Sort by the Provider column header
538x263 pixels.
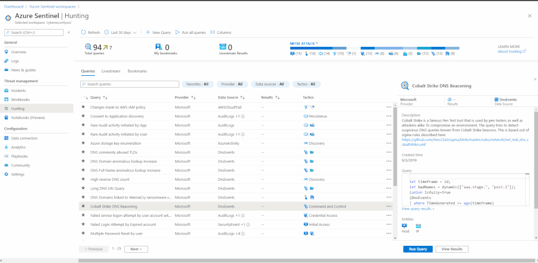(185, 97)
